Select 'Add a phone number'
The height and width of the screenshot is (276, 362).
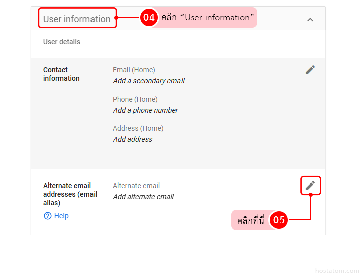[145, 110]
